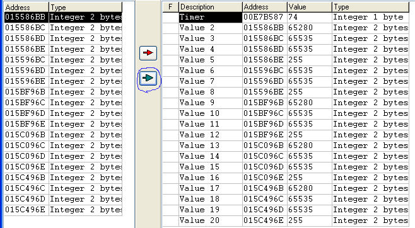Image resolution: width=415 pixels, height=228 pixels.
Task: Select address 015586BB in found list
Action: [x=63, y=17]
